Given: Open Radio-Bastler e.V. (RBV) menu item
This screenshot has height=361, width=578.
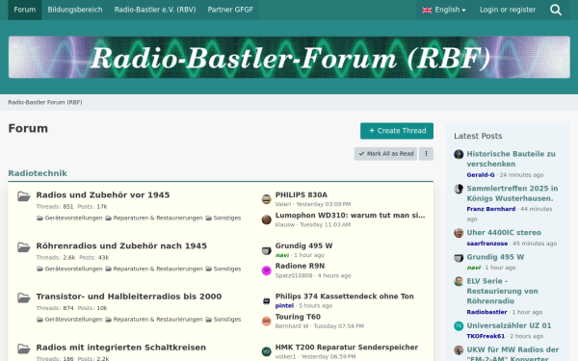Looking at the screenshot, I should pos(155,10).
